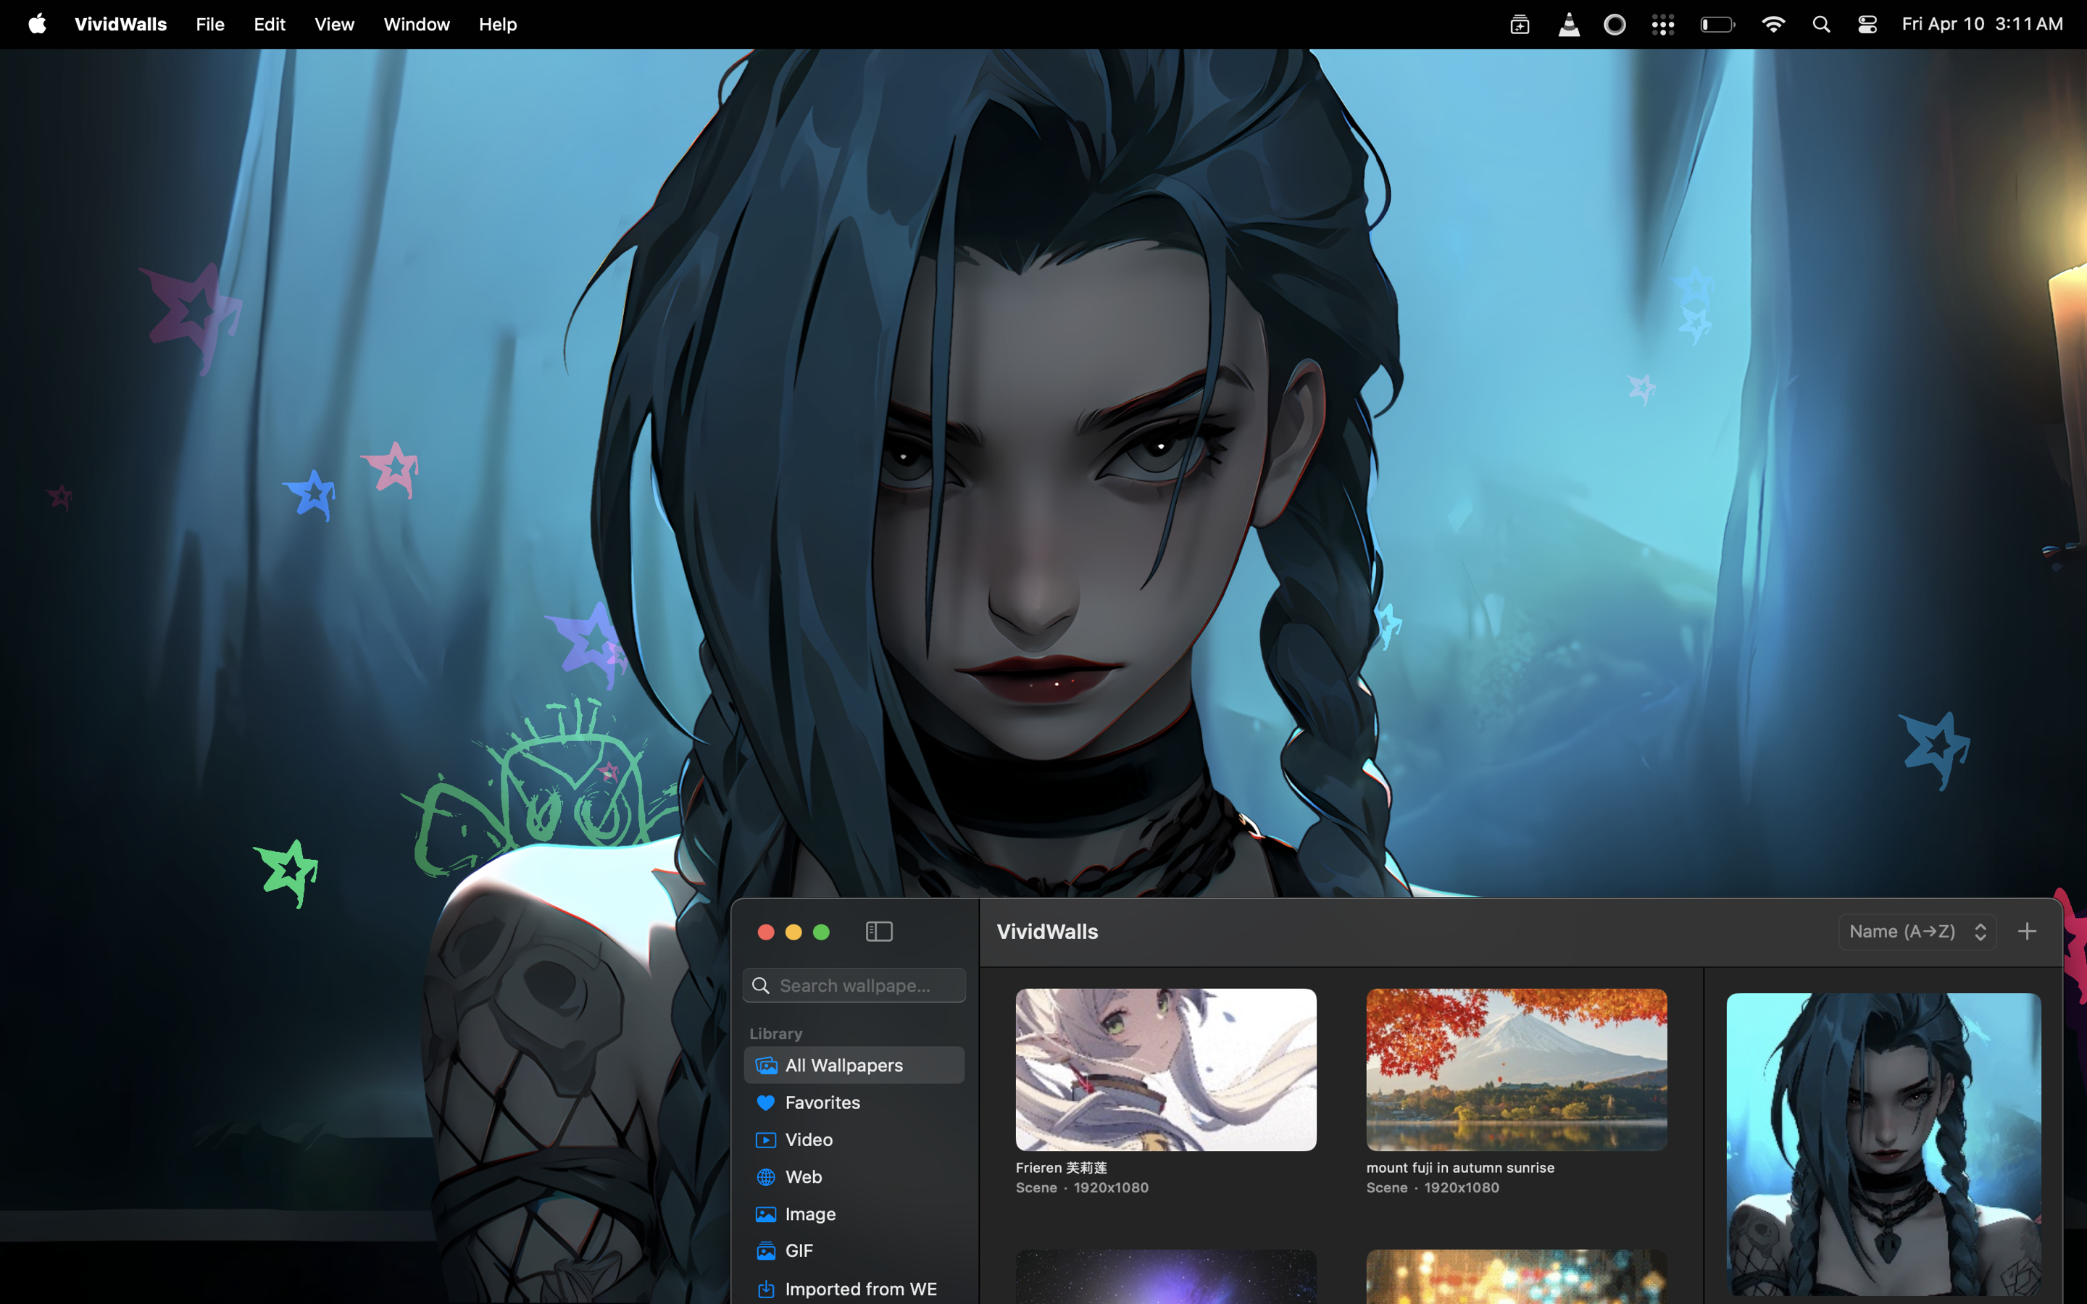2087x1304 pixels.
Task: Click 'Scene · 1920x1080' under mount fuji
Action: click(x=1433, y=1187)
